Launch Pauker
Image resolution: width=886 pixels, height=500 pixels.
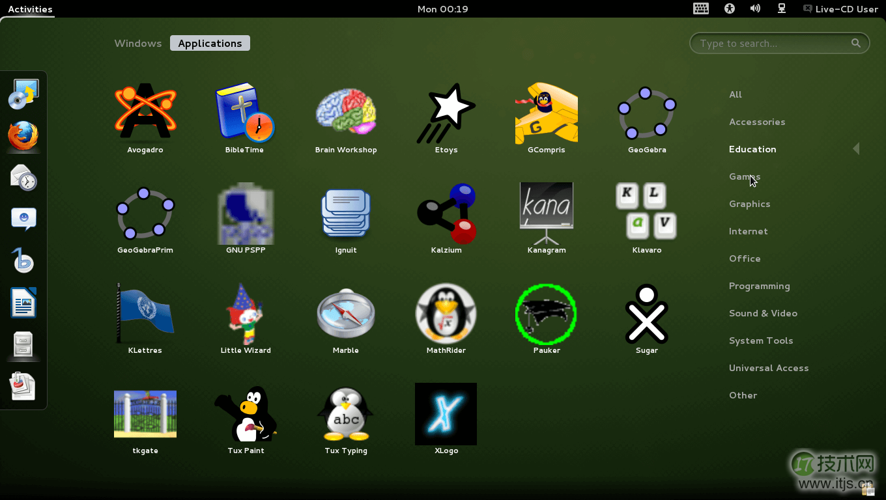tap(547, 318)
